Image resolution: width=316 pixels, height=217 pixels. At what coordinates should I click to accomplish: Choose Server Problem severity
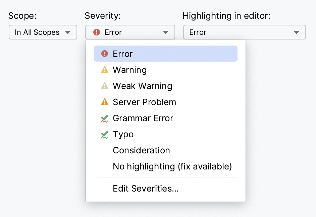[144, 102]
